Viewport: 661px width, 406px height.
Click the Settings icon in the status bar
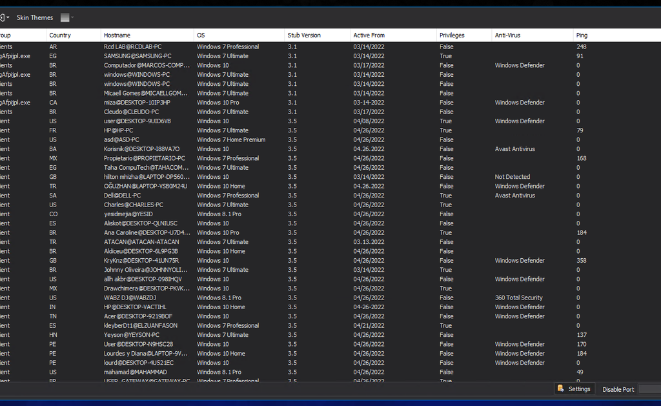pos(560,389)
